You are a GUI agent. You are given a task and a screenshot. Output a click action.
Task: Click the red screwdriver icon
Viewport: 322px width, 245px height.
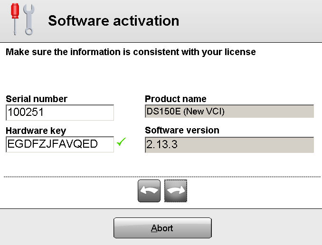tap(15, 19)
